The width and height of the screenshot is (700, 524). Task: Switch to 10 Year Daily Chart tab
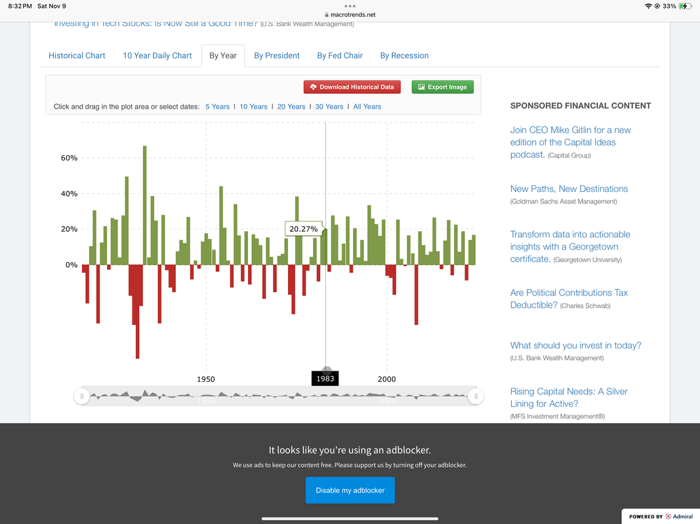click(x=157, y=56)
